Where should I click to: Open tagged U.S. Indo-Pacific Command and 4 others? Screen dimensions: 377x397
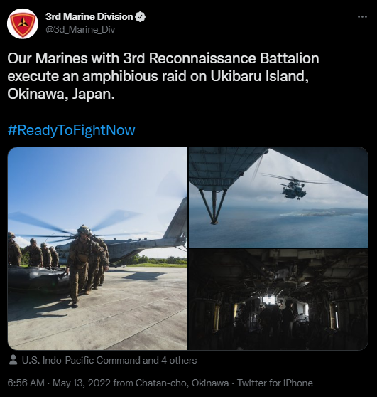[109, 360]
